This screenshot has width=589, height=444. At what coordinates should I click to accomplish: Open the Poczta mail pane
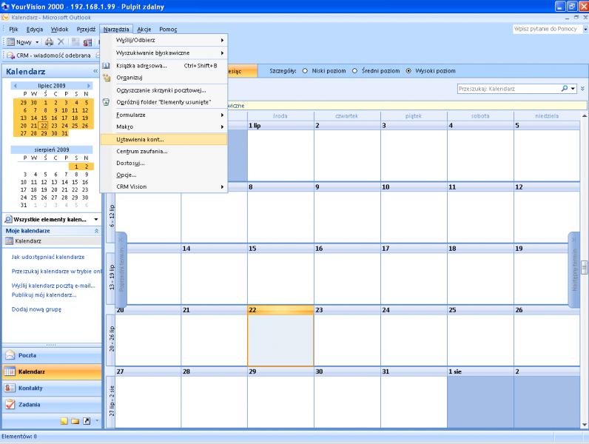pos(52,355)
